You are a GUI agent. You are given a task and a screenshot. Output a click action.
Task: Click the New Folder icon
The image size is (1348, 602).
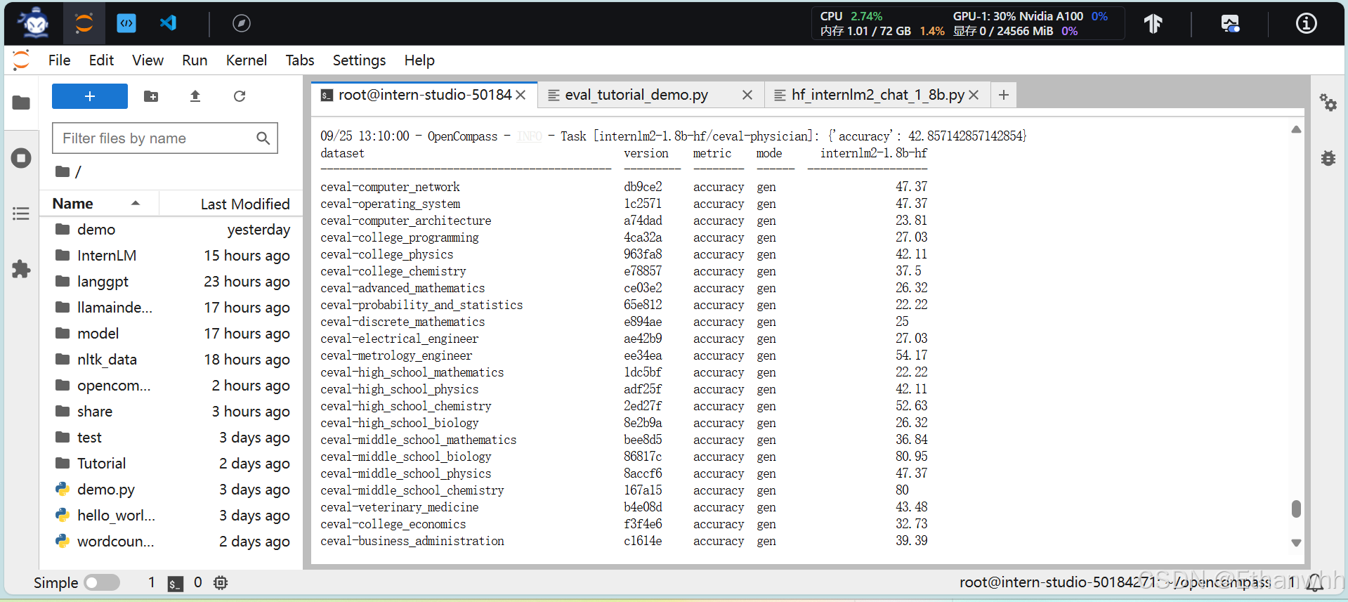coord(151,96)
